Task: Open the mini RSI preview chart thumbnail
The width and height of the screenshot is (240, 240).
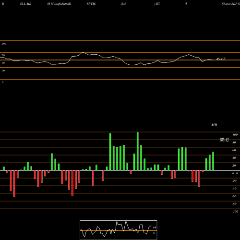Action: point(119,230)
